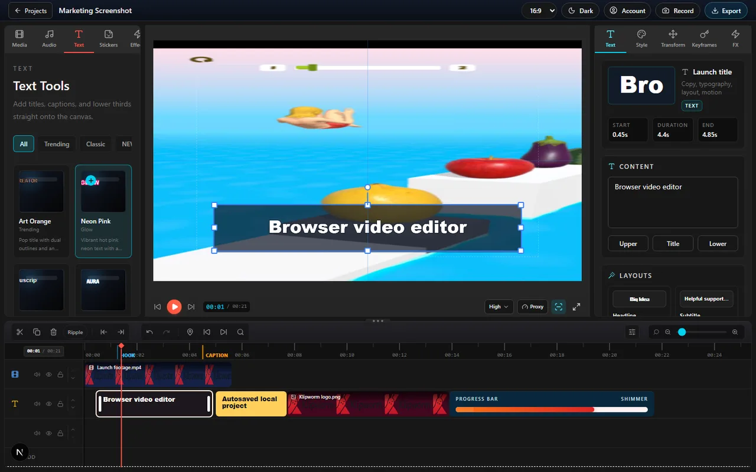Jump to next marker in timeline toolbar
The image size is (756, 472).
point(223,332)
